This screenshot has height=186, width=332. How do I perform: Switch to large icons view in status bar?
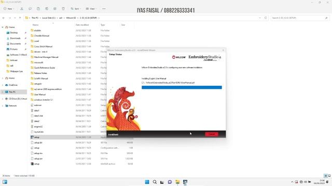pyautogui.click(x=329, y=176)
